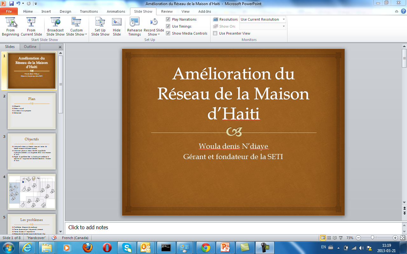Viewport: 407px width, 254px height.
Task: Click the 73% zoom level button
Action: pyautogui.click(x=350, y=238)
